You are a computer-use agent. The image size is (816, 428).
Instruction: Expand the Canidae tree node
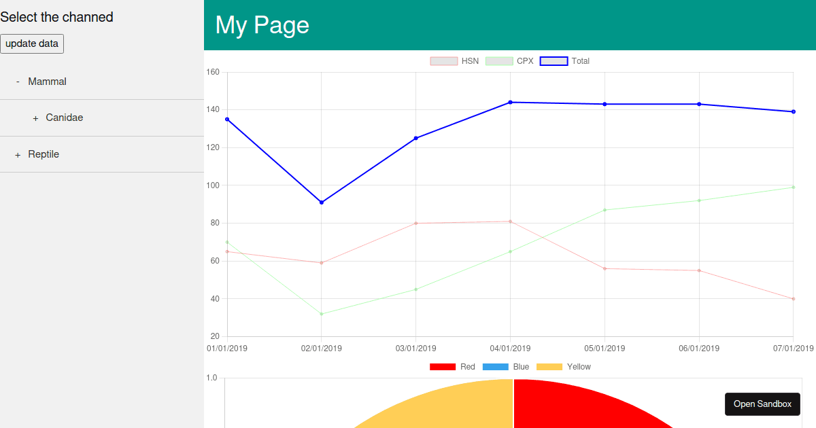coord(35,118)
